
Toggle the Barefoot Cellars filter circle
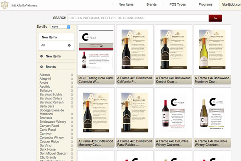72,99
